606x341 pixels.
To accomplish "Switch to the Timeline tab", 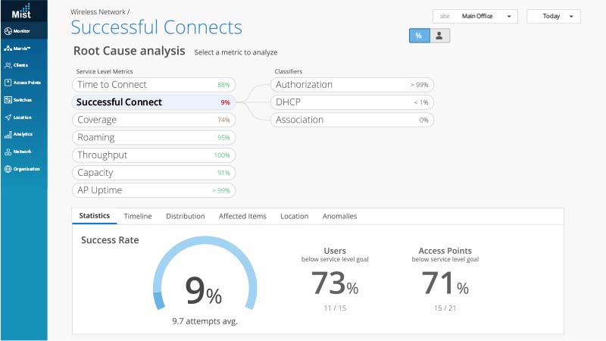I will pyautogui.click(x=138, y=216).
